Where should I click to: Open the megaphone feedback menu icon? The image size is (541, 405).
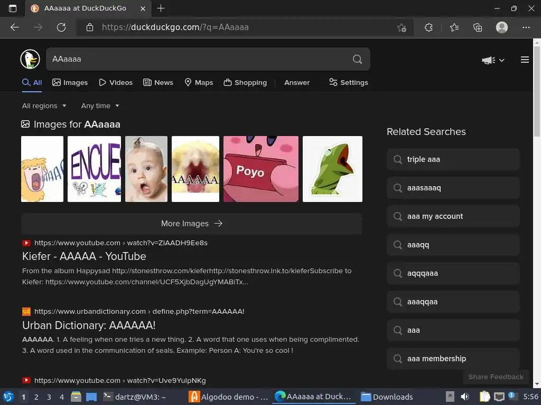coord(488,60)
